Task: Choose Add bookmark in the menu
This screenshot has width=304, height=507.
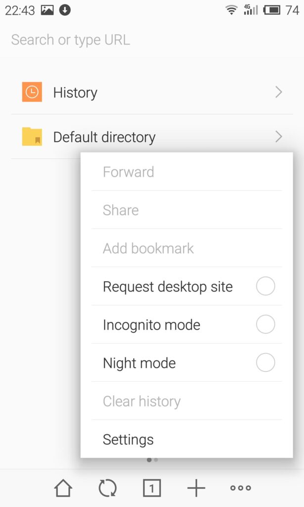Action: 148,248
